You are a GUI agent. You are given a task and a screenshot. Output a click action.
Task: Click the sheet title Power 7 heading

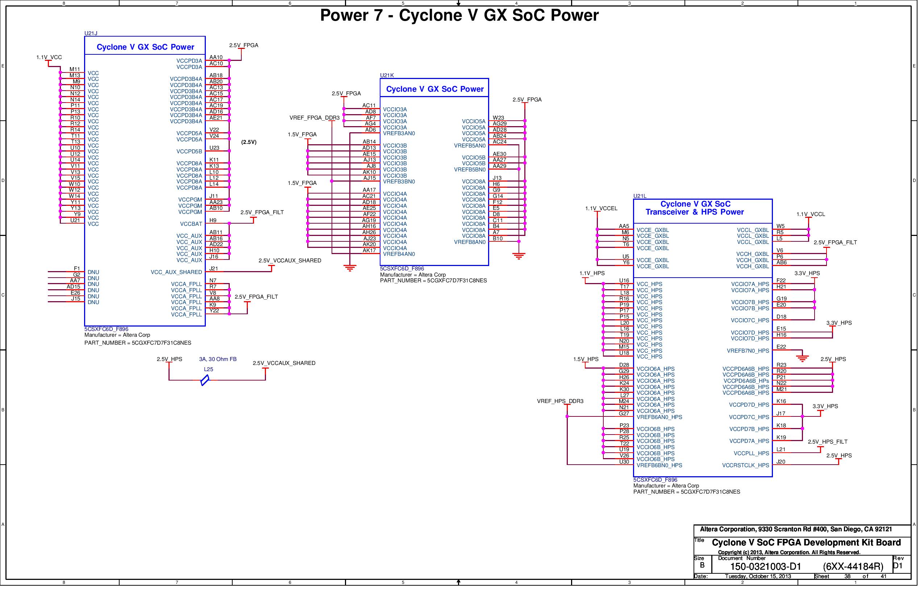click(x=460, y=16)
